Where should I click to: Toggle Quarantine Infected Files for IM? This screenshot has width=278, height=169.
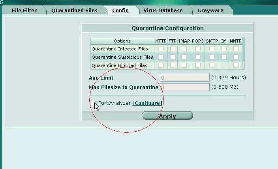coord(224,49)
